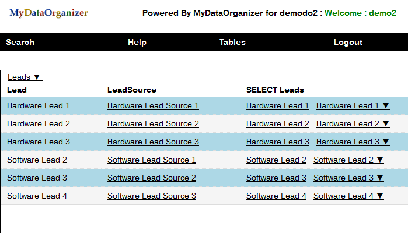
Task: Select the Hardware Lead 1 row cell
Action: 39,106
